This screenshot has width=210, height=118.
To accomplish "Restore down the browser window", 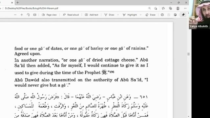I will [178, 3].
